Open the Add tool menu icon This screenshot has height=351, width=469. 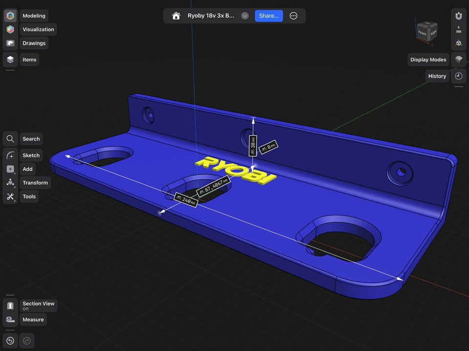[10, 169]
